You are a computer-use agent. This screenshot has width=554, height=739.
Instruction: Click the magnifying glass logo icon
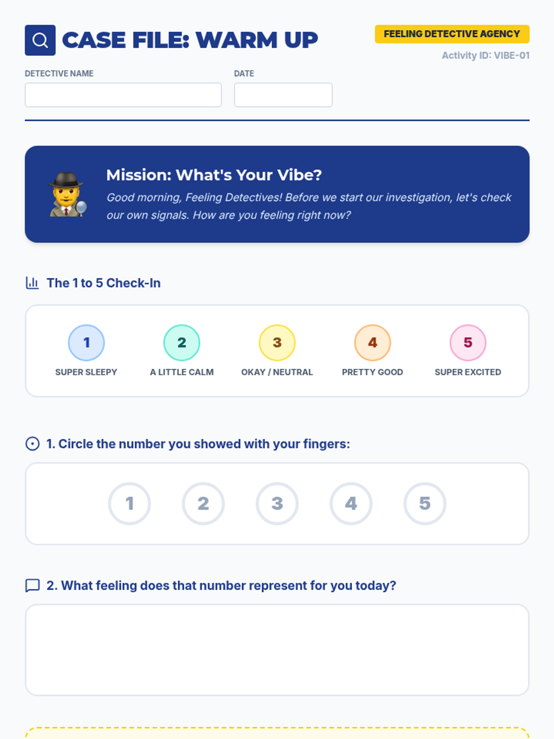[40, 40]
